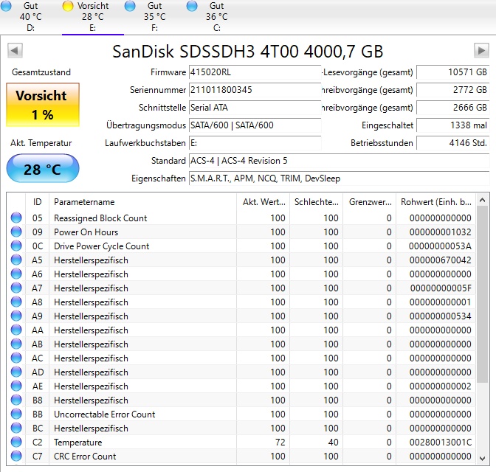Click the write total value 2772 GB
Screen dimensions: 496x472
[x=453, y=90]
